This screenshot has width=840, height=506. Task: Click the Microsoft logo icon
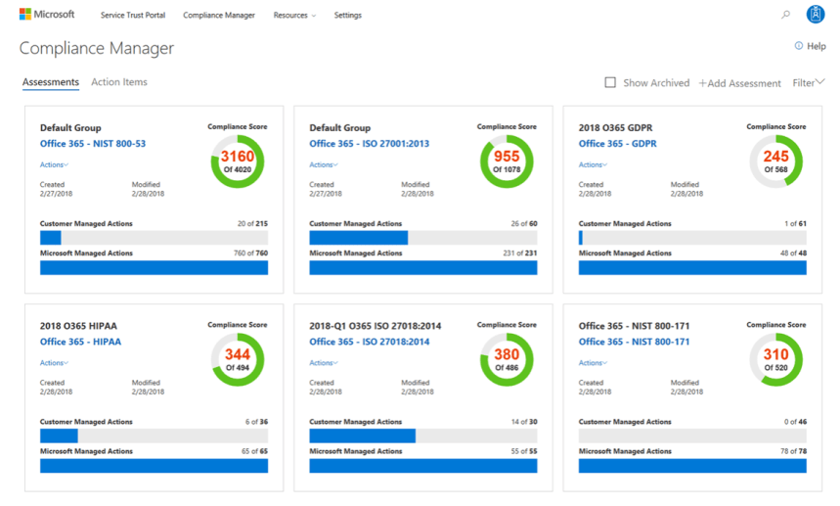[x=25, y=15]
